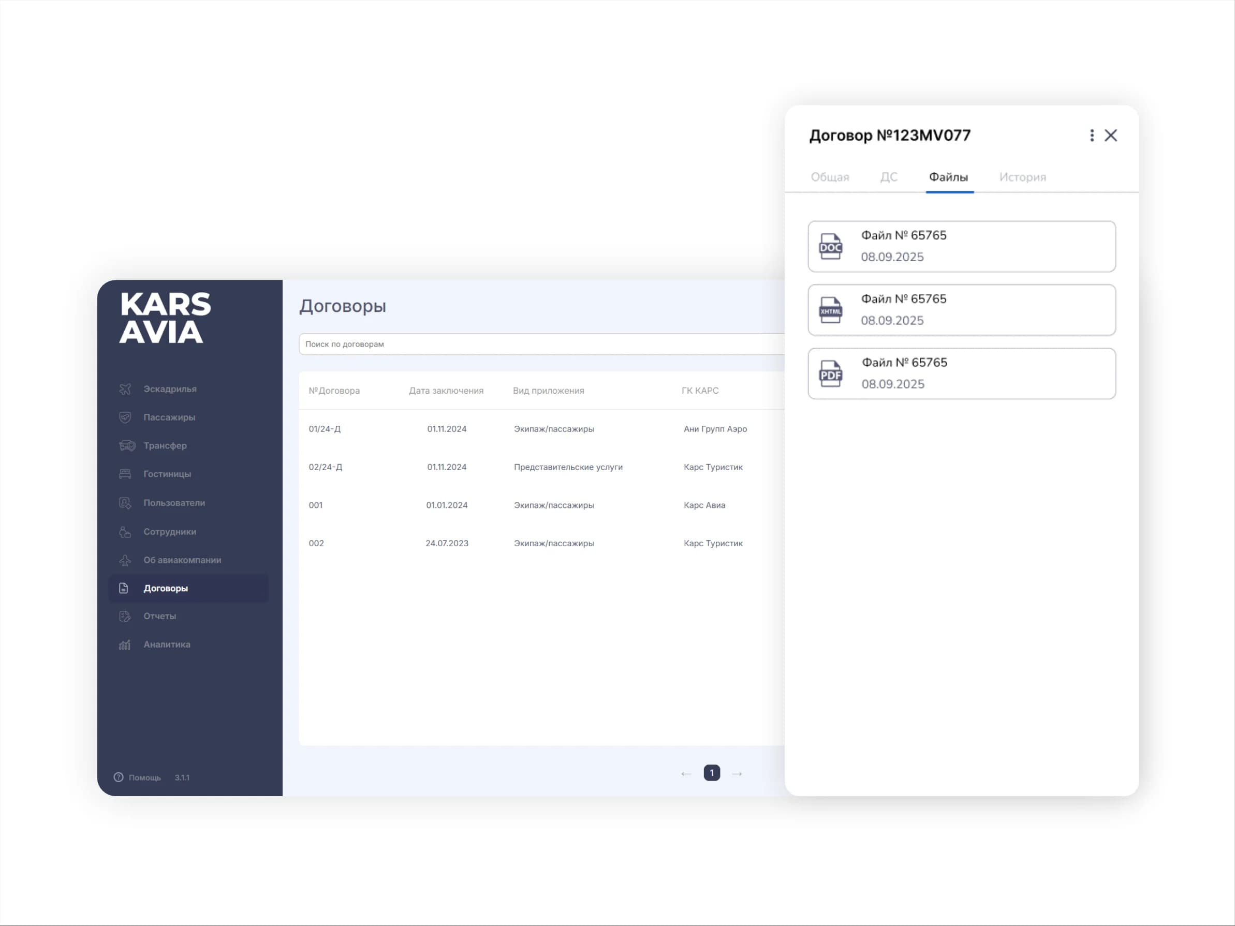Switch to the Общая tab

click(830, 177)
